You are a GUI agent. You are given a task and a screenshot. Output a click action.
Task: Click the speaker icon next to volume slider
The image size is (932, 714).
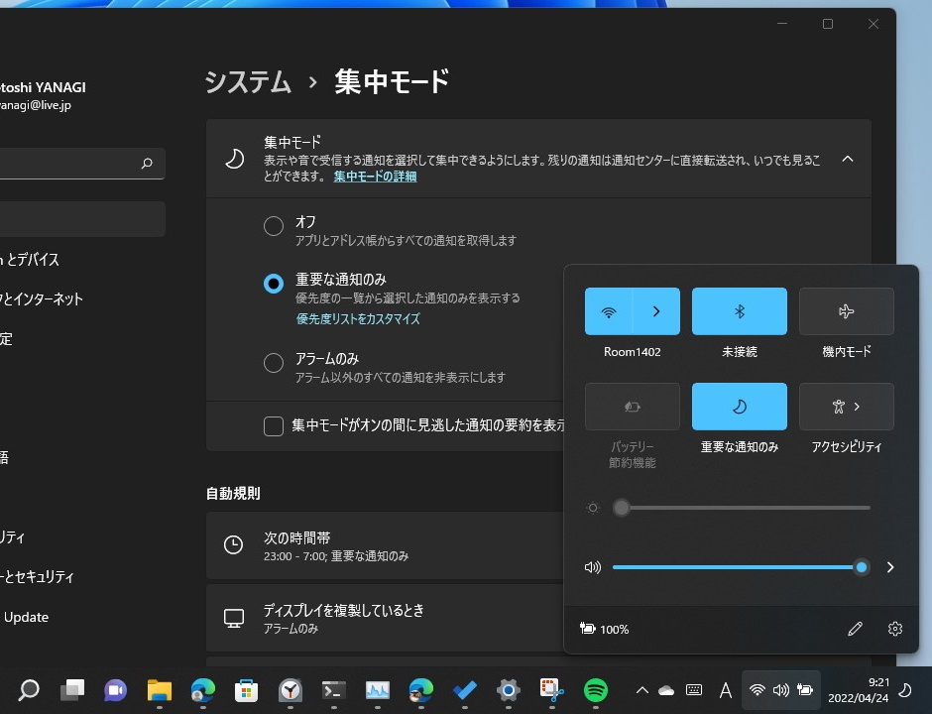[x=592, y=566]
